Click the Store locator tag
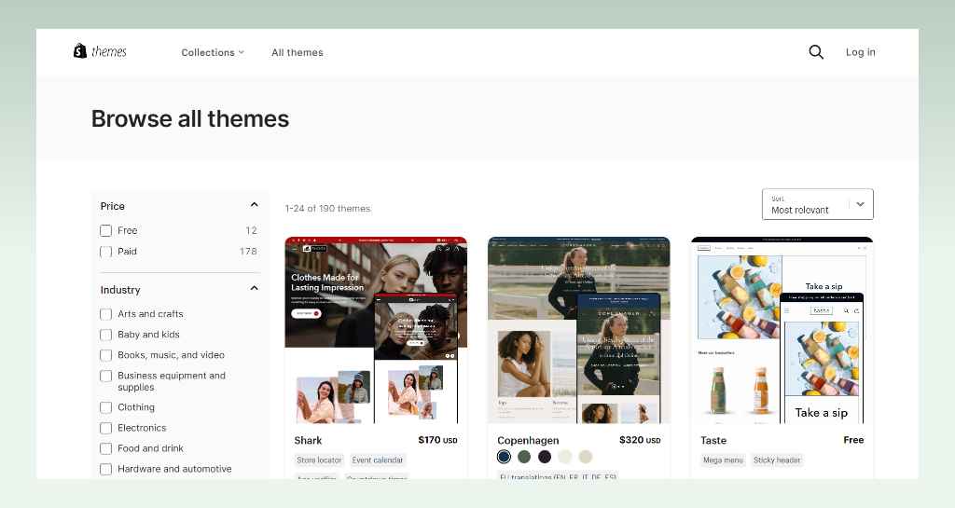 (x=319, y=460)
